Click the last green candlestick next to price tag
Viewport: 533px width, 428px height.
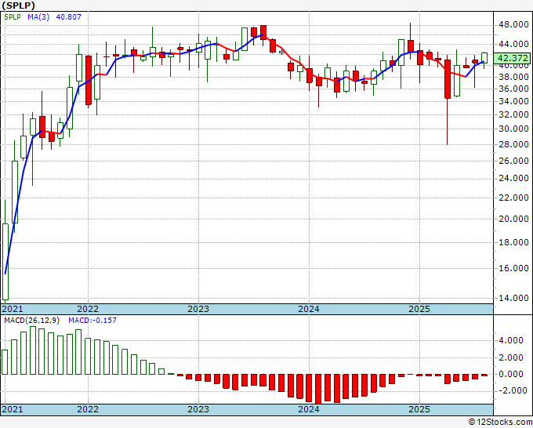point(484,58)
